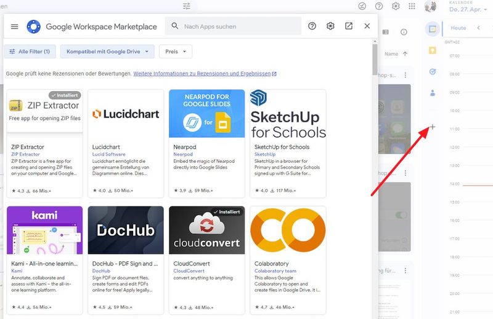Screen dimensions: 493x319
Task: Open more options for third Drive file
Action: coord(405,270)
